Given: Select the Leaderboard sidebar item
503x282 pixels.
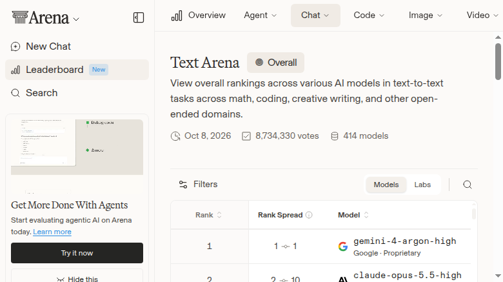Looking at the screenshot, I should coord(77,70).
